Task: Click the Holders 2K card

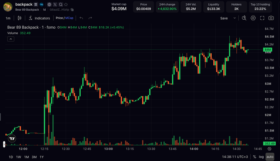Action: coord(236,7)
